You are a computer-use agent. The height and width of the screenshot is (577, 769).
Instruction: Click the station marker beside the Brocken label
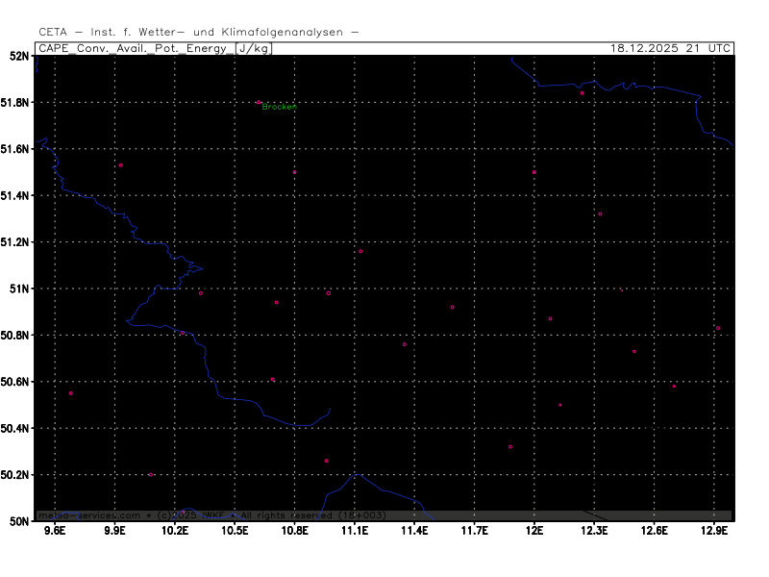click(x=259, y=102)
